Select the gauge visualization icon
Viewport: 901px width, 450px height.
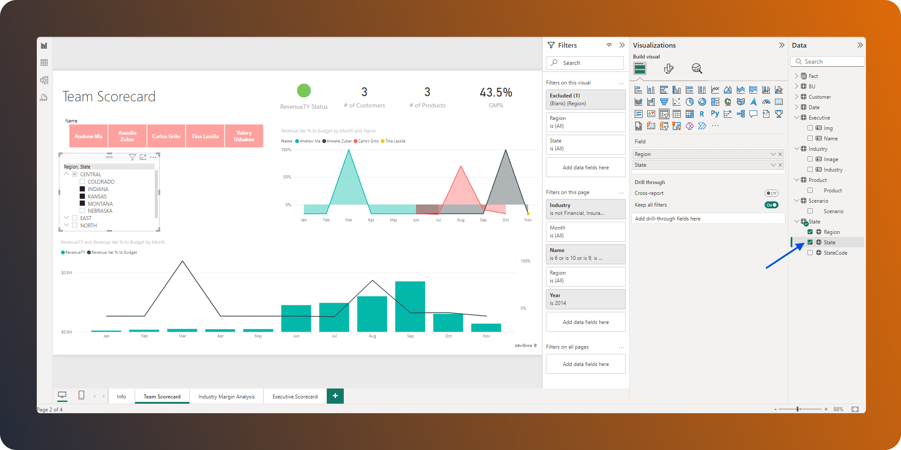click(767, 102)
